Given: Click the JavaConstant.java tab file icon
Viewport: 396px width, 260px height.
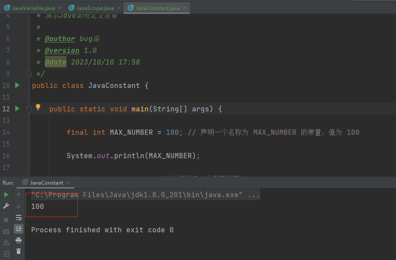Looking at the screenshot, I should [x=131, y=8].
